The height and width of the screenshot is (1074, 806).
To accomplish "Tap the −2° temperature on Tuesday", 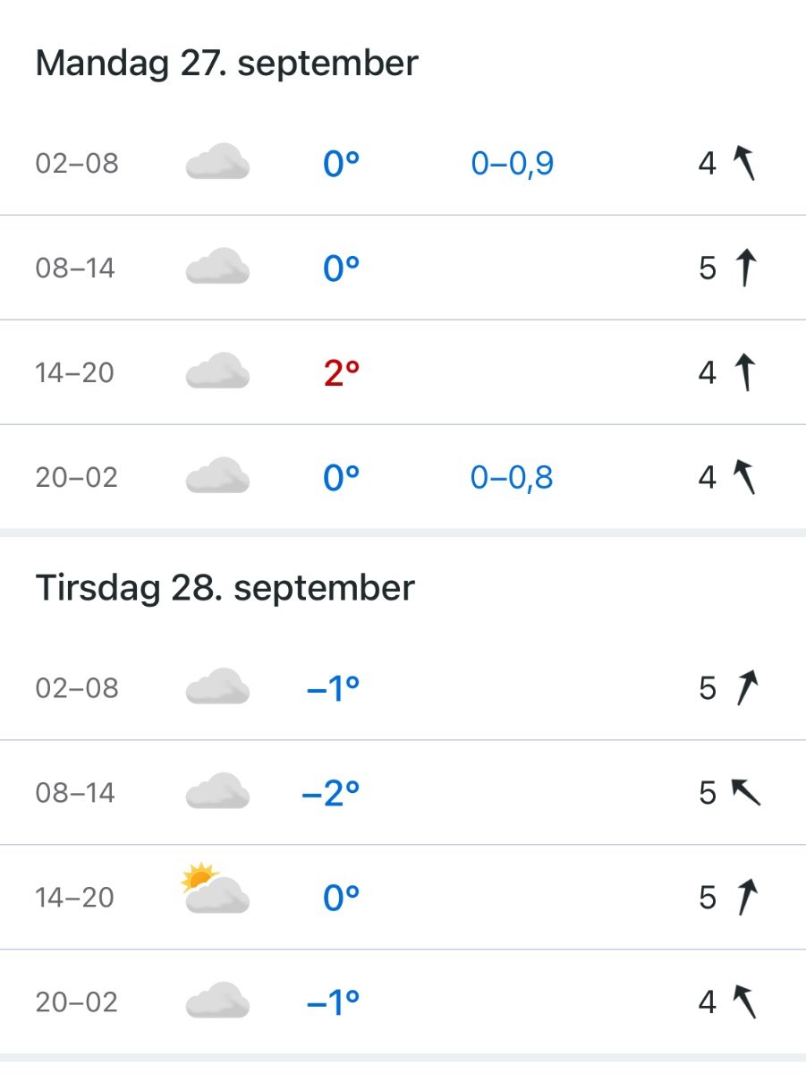I will [331, 793].
